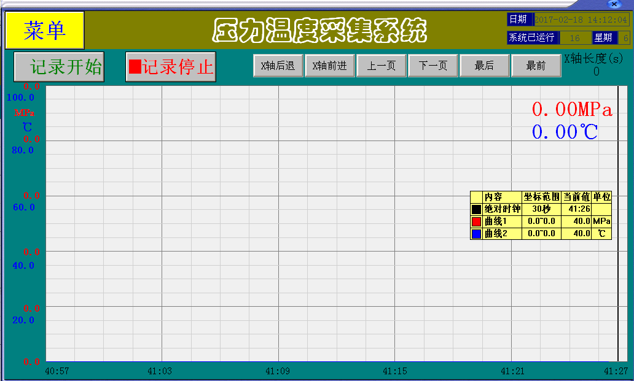The image size is (634, 381).
Task: Click 记录停止 to stop recording
Action: [x=171, y=66]
